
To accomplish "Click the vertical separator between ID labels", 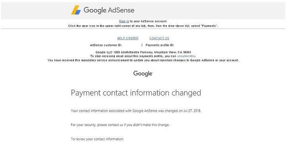I will [x=142, y=45].
